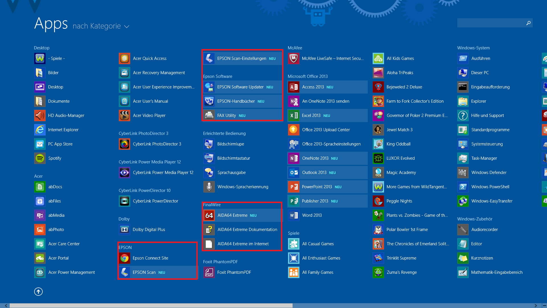
Task: Launch the McAfee LiveSafe icon
Action: [x=294, y=58]
